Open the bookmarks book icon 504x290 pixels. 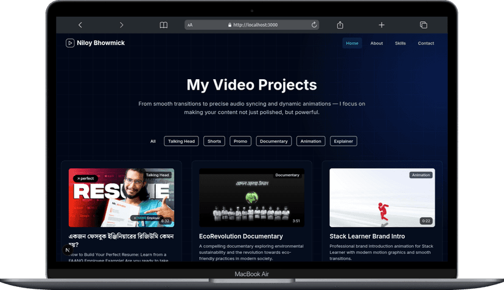163,25
